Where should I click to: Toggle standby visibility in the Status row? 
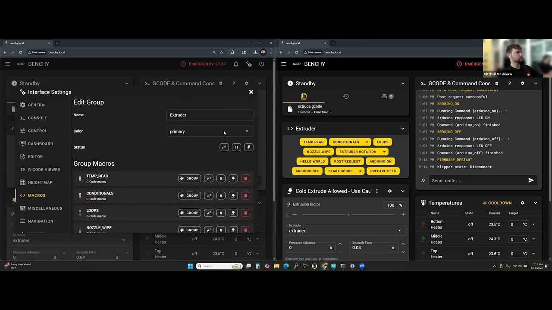tap(224, 147)
